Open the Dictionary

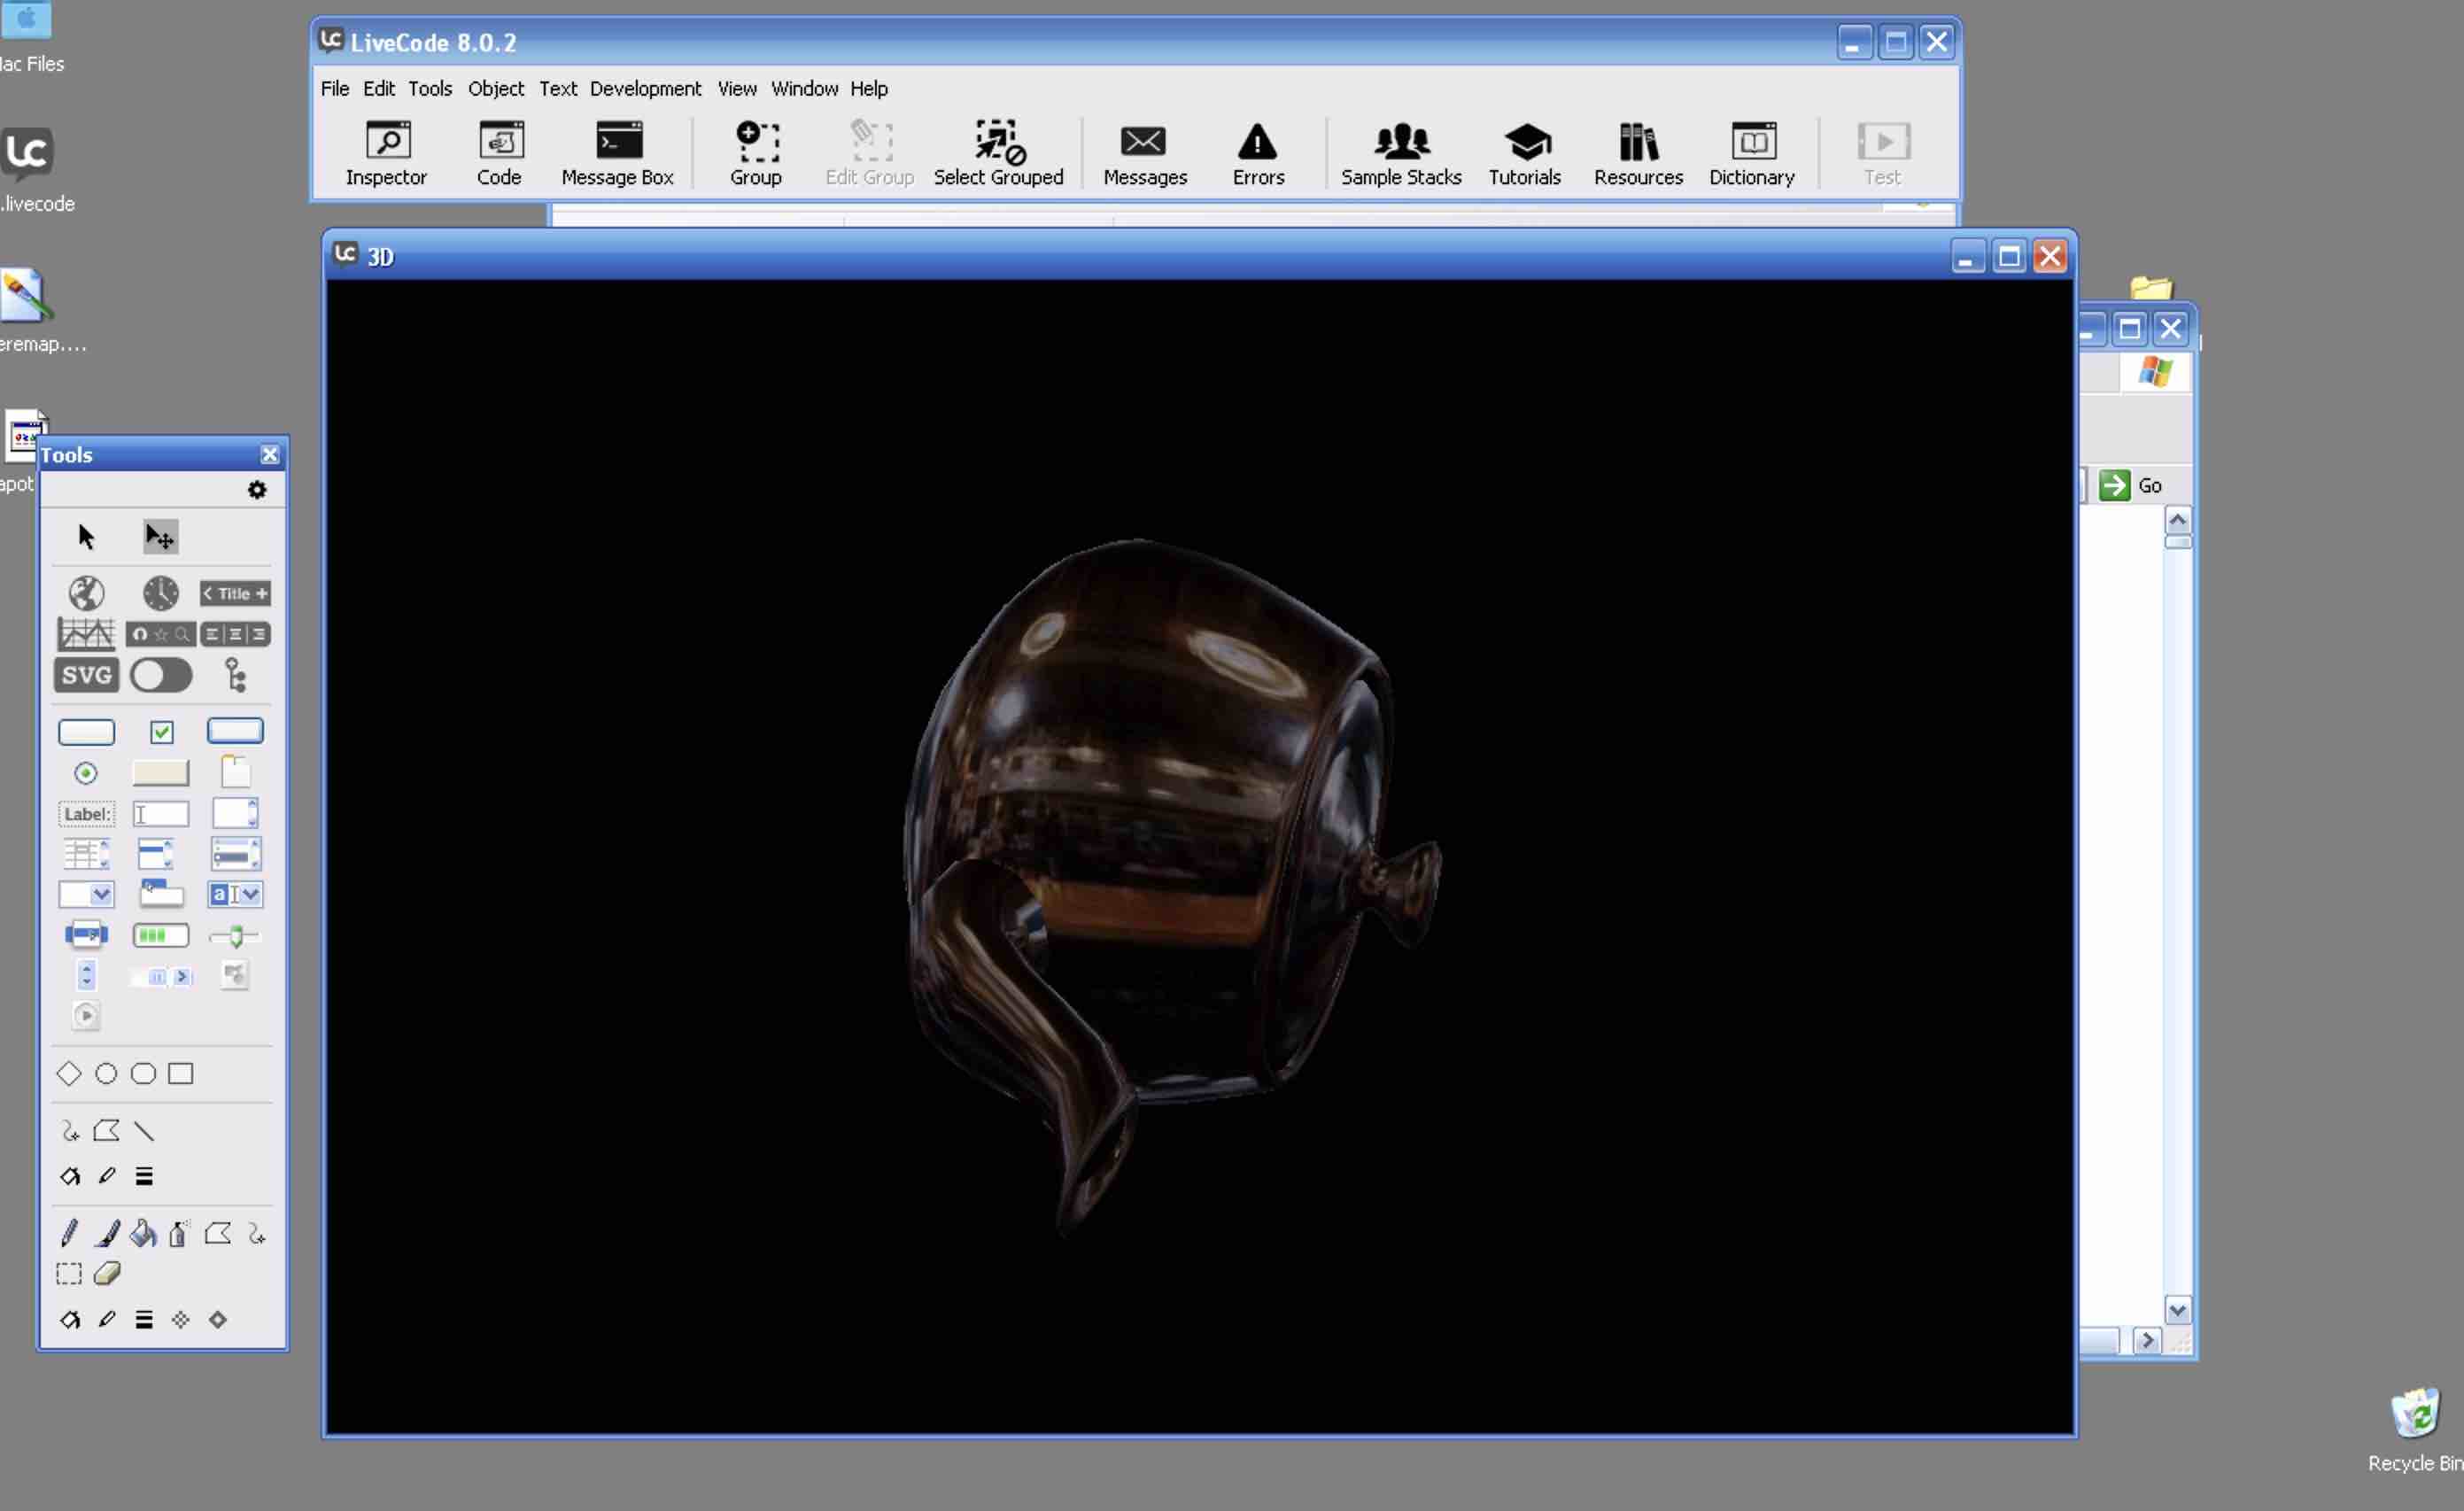(1751, 153)
